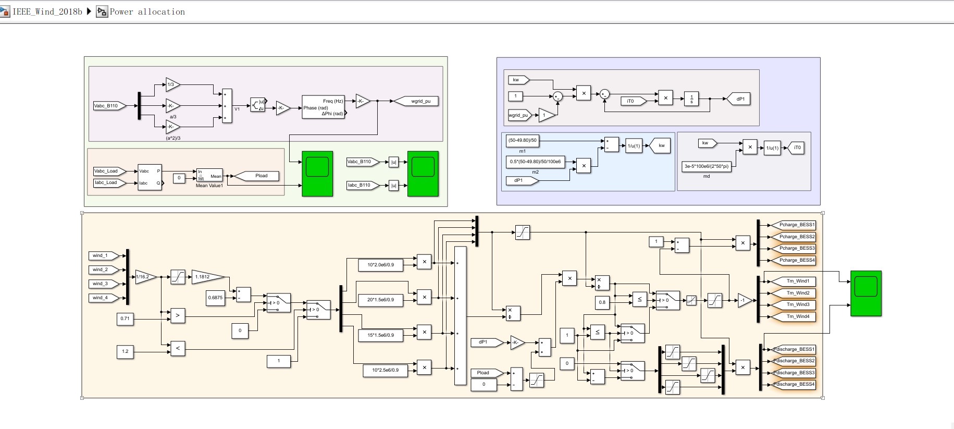Click the PLL block with Freq (Hz) output

[324, 107]
